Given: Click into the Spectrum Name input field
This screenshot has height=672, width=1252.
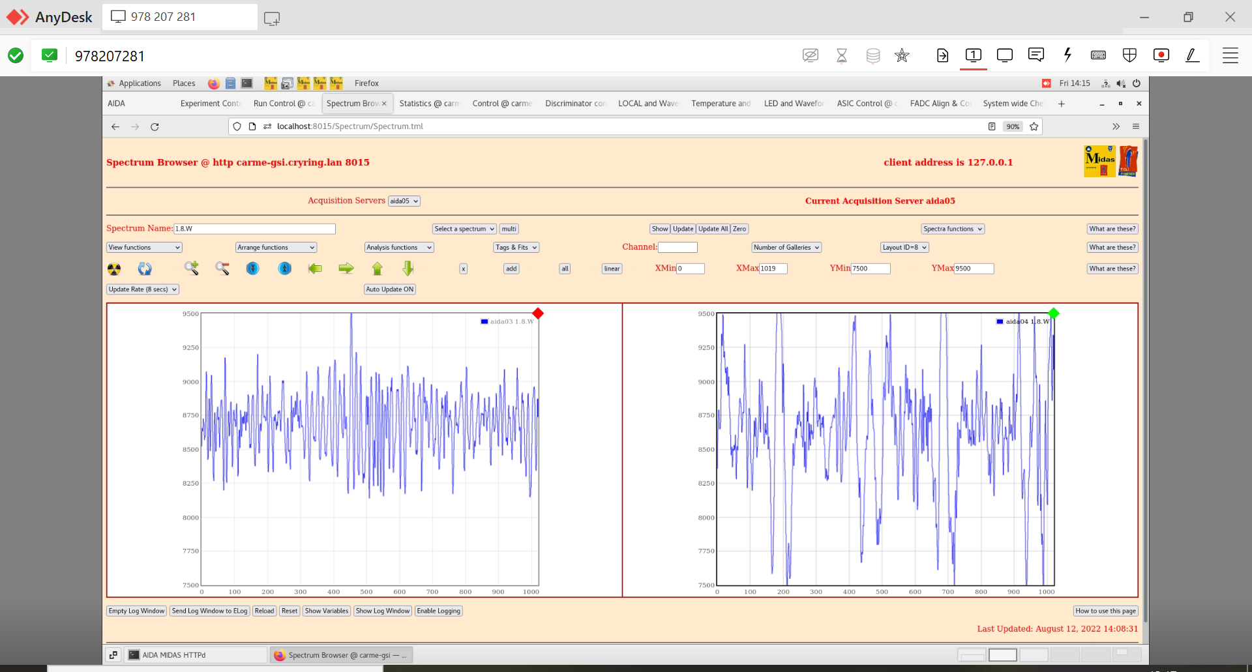Looking at the screenshot, I should tap(254, 229).
